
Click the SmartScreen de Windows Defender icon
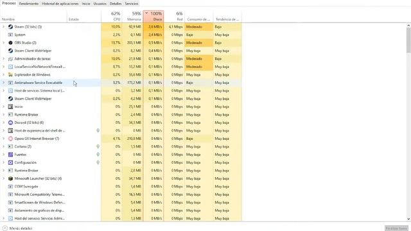pos(10,203)
